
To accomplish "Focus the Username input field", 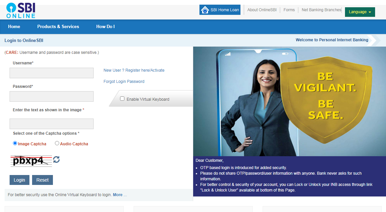I will click(x=52, y=73).
